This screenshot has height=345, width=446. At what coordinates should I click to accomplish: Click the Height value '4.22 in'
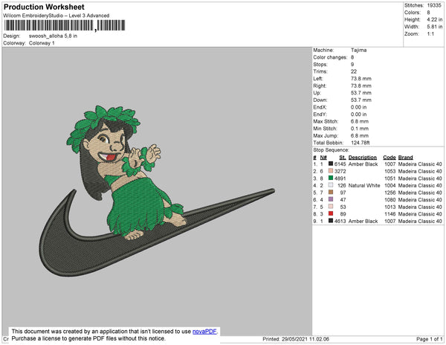434,19
